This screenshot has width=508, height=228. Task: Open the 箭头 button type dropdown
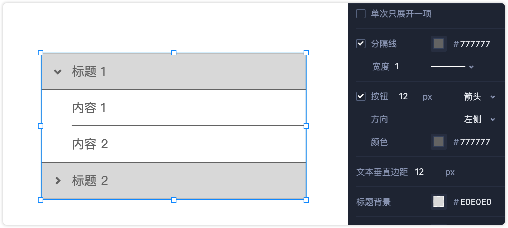(x=479, y=97)
